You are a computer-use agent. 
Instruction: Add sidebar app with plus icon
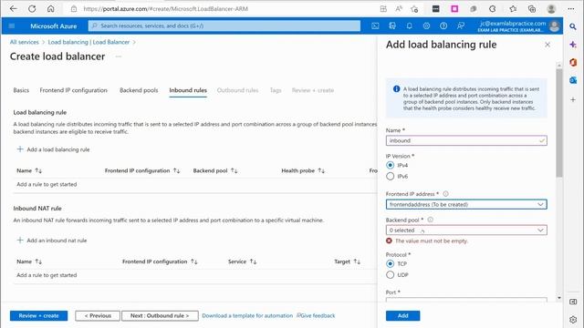[573, 99]
